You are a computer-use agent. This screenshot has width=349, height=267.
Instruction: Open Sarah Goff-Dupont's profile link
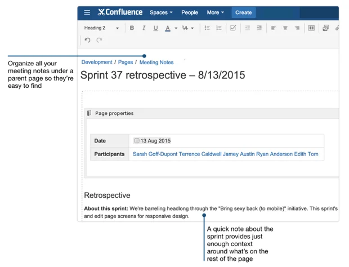coord(155,154)
